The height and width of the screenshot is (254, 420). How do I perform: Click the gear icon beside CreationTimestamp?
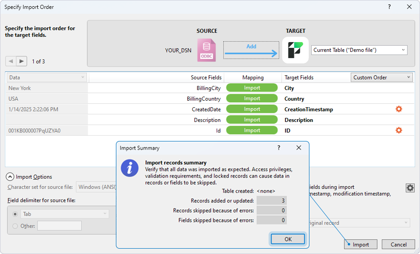coord(399,109)
